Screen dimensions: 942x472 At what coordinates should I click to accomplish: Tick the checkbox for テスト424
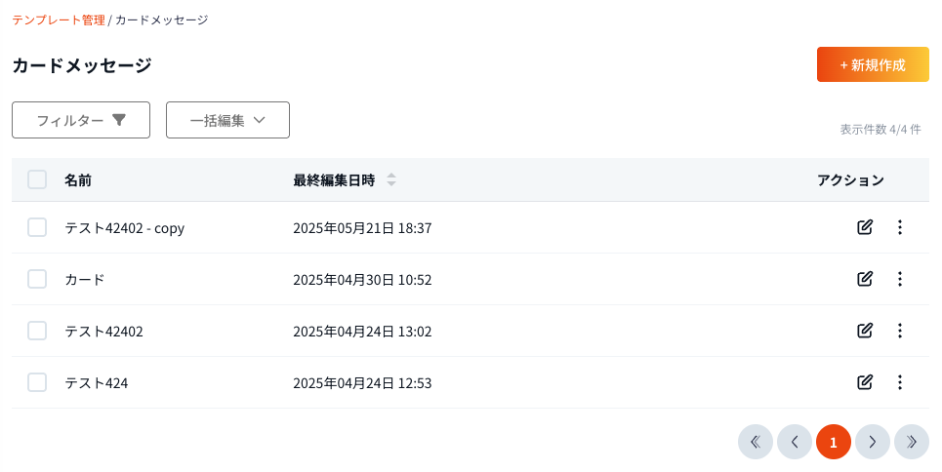(x=37, y=382)
